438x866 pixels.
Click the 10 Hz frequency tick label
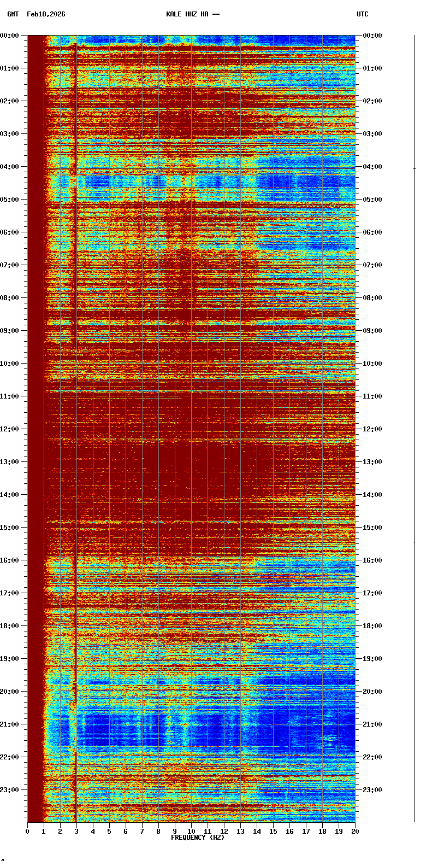(x=191, y=832)
